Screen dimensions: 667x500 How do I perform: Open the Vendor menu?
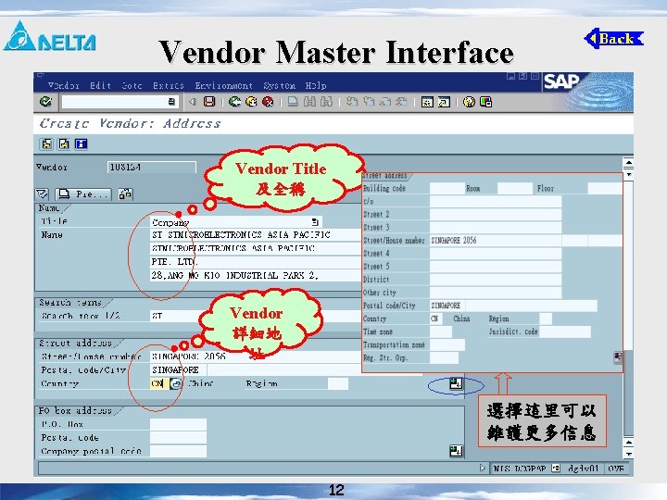tap(63, 85)
